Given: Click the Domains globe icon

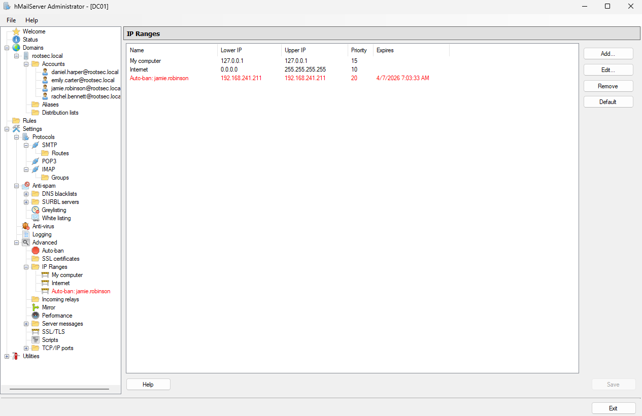Looking at the screenshot, I should [x=16, y=48].
